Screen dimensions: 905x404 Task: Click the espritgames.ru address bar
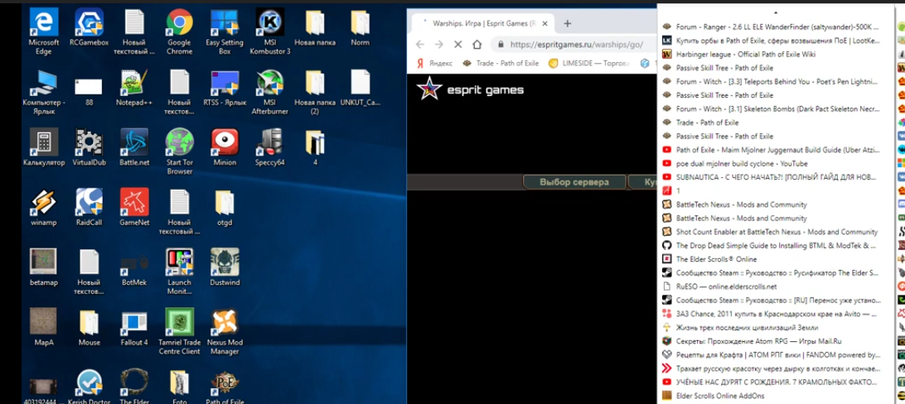point(580,45)
